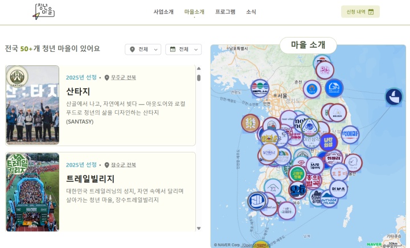Select the 이바구 map marker
Viewport: 410px width, 248px height.
[338, 189]
